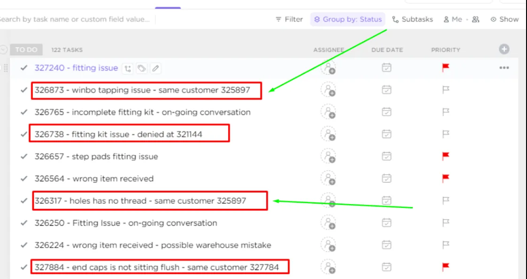The height and width of the screenshot is (279, 527).
Task: Set due date for task 327240
Action: (x=387, y=67)
